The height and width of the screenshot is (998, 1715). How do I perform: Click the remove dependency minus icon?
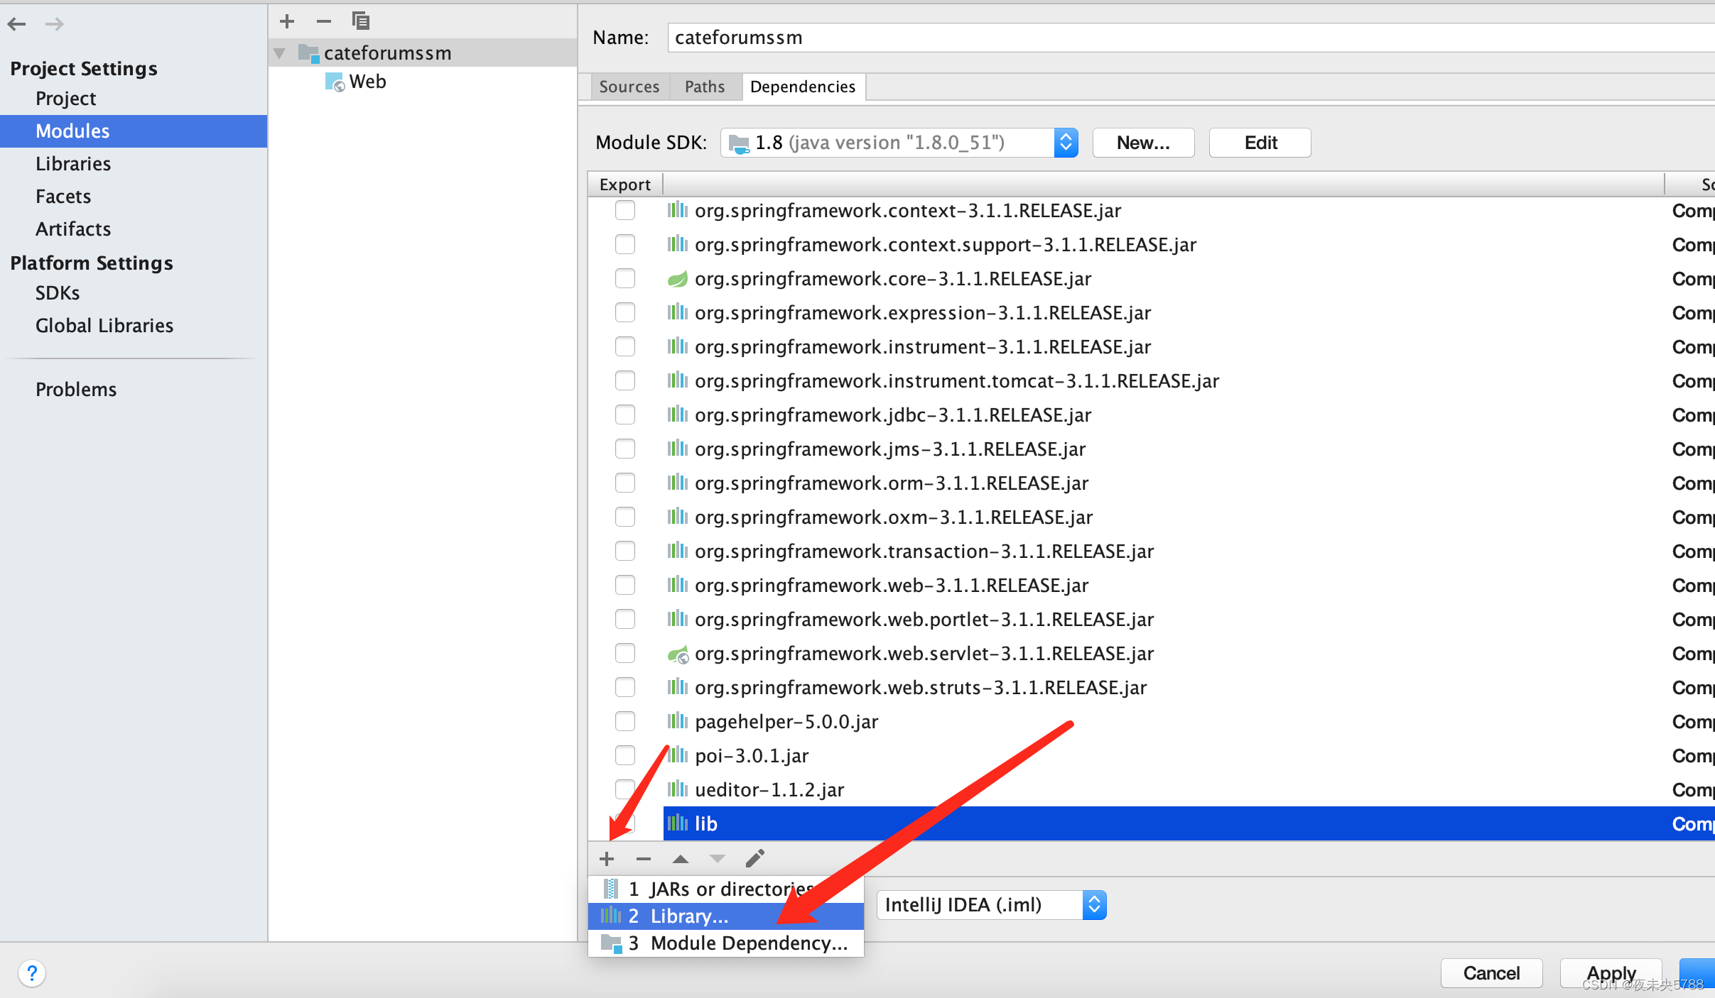[644, 859]
